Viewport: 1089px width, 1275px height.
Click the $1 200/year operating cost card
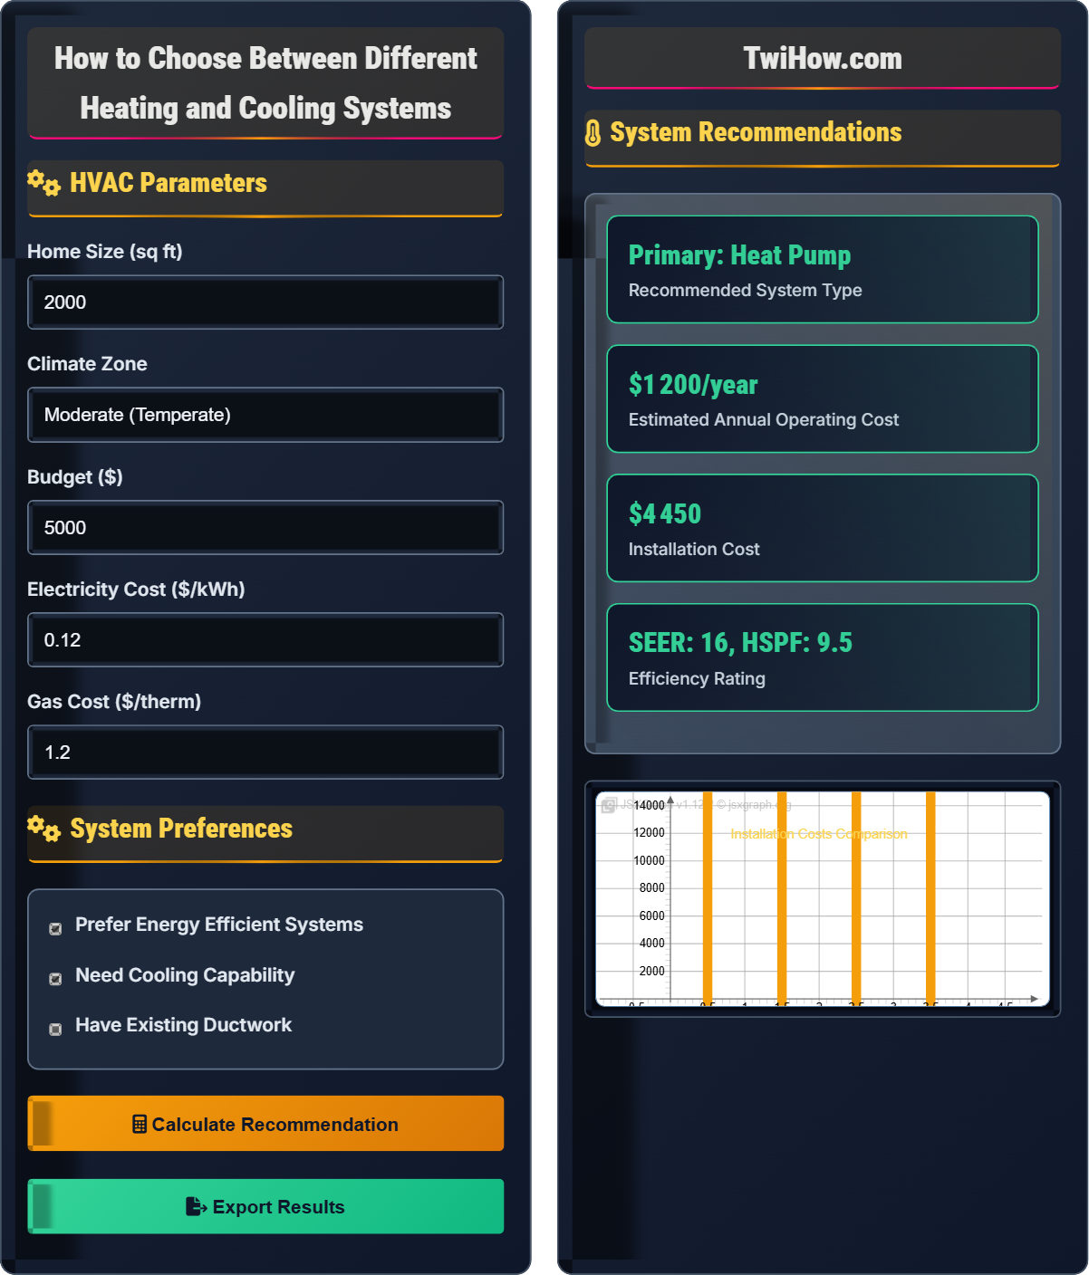pyautogui.click(x=823, y=398)
